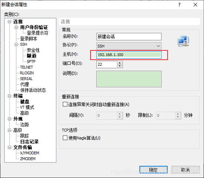Select 代理 tree item

24,85
